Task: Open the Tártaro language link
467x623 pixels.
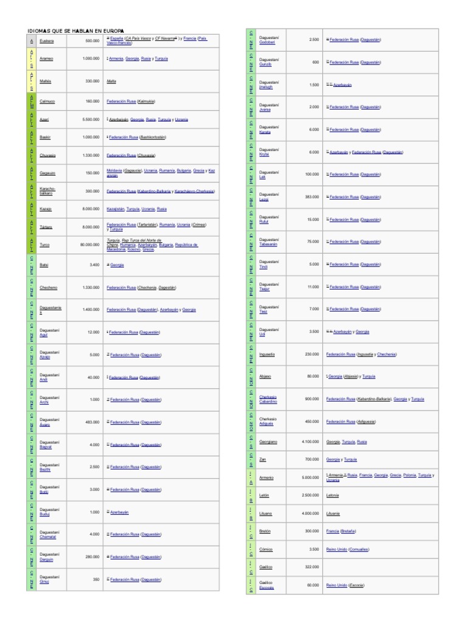Action: (x=46, y=228)
